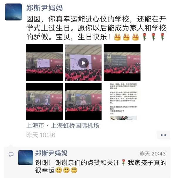176x178 pixels.
Task: Tap the comment text thanking for likes
Action: [x=101, y=167]
